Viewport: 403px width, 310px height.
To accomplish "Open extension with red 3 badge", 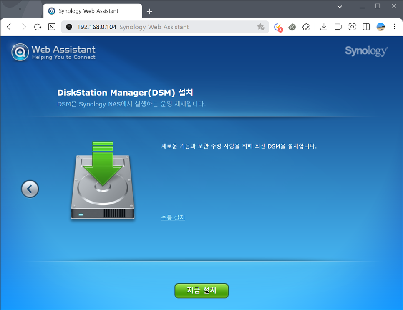I will [x=278, y=27].
